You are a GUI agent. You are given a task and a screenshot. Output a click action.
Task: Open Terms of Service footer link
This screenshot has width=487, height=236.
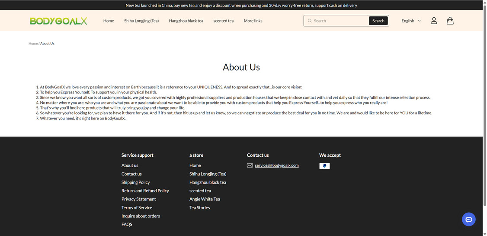pyautogui.click(x=137, y=208)
